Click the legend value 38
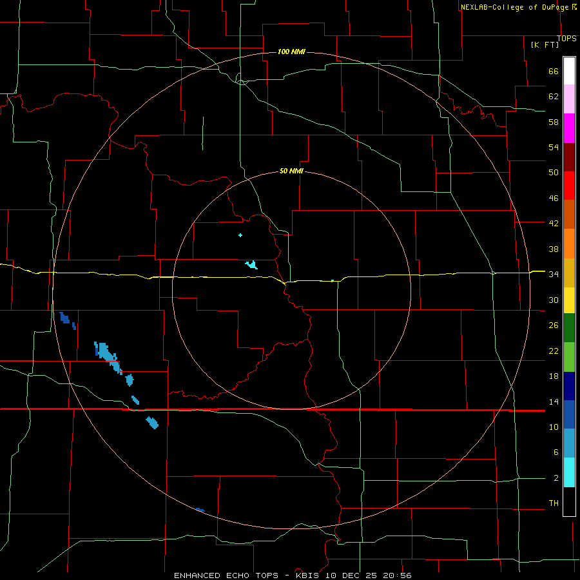Viewport: 580px width, 580px height. [554, 249]
